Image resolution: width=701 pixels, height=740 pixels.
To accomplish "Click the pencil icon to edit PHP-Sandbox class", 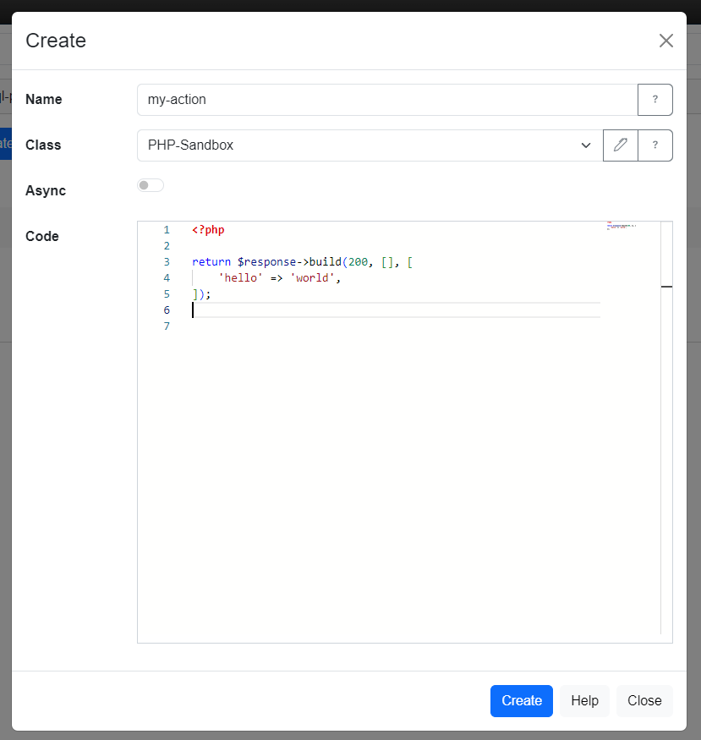I will pyautogui.click(x=620, y=145).
